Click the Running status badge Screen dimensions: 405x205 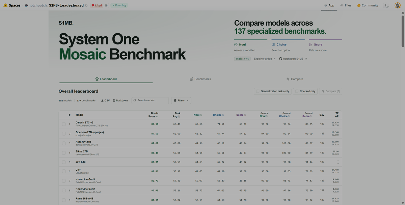(119, 5)
